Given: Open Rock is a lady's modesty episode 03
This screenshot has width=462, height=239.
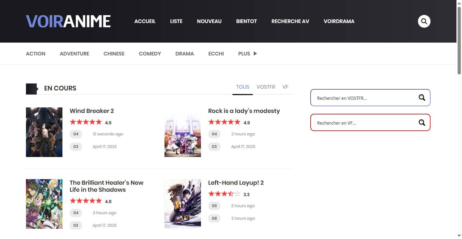Looking at the screenshot, I should (x=214, y=146).
